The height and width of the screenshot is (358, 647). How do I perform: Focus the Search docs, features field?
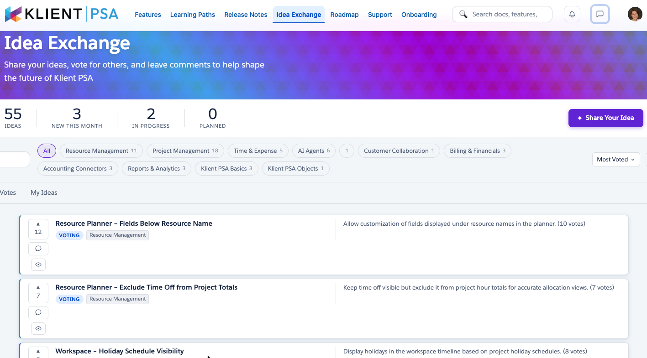(x=502, y=14)
